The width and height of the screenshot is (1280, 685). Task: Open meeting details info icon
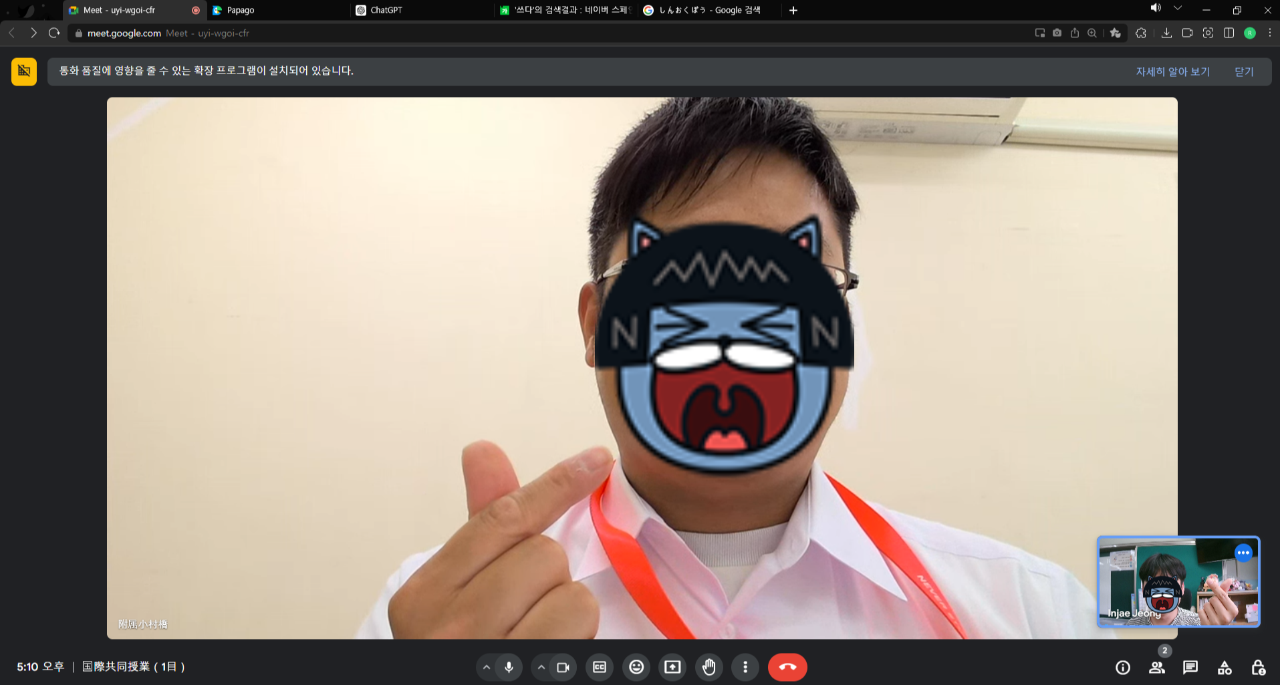tap(1123, 667)
